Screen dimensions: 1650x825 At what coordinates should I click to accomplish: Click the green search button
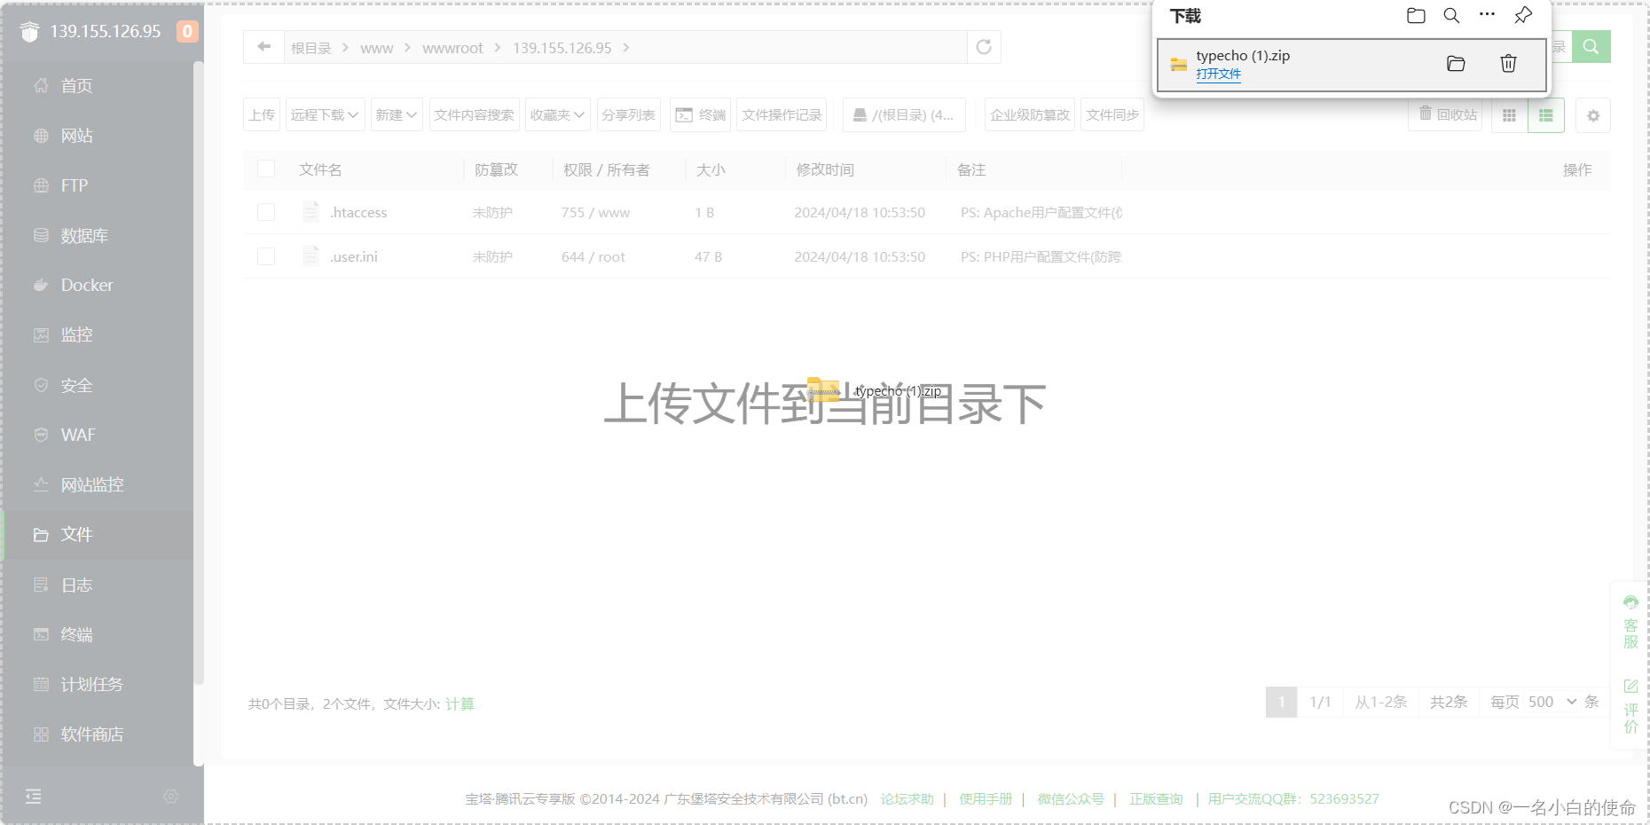coord(1591,46)
